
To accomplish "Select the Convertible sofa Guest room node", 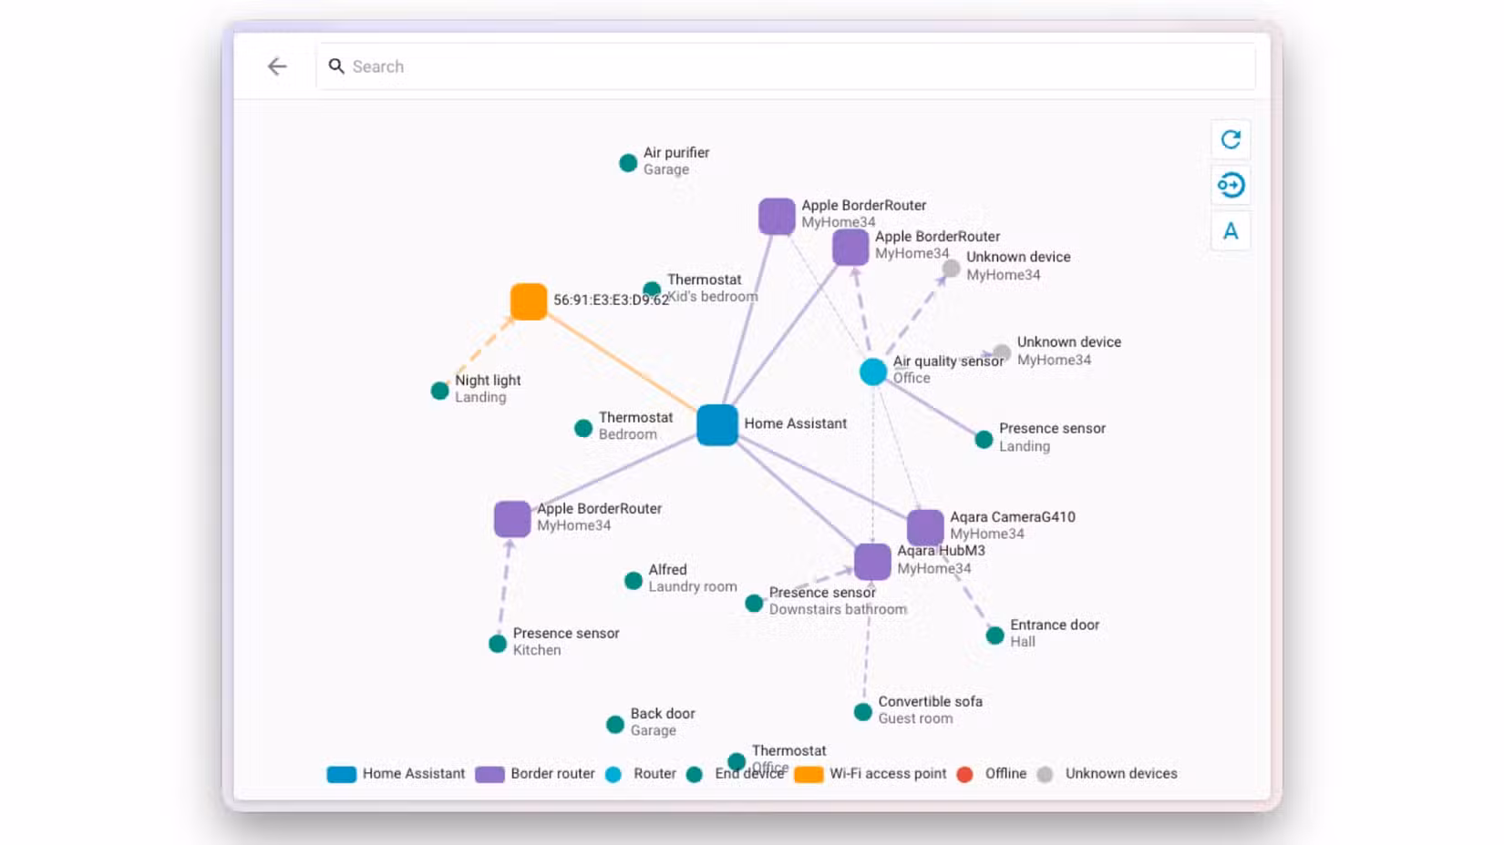I will click(863, 712).
